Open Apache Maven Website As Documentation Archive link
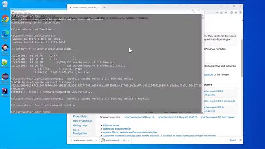 click(130, 132)
